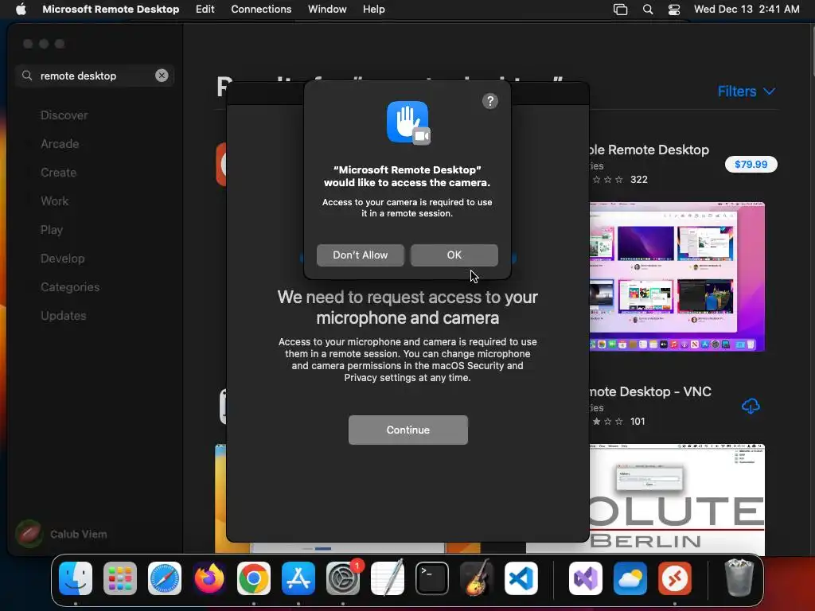Screen dimensions: 815x611
Task: Open Microsoft Remote Desktop app menu
Action: 111,10
